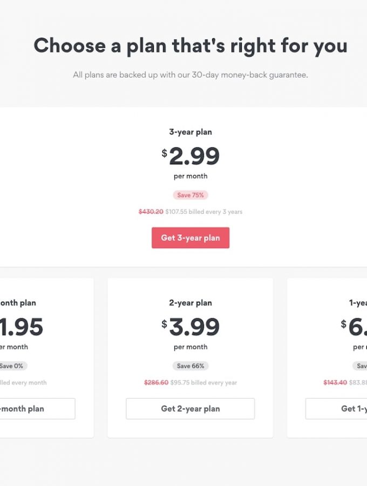Click the red Get 3-year plan button
The width and height of the screenshot is (367, 486).
190,238
